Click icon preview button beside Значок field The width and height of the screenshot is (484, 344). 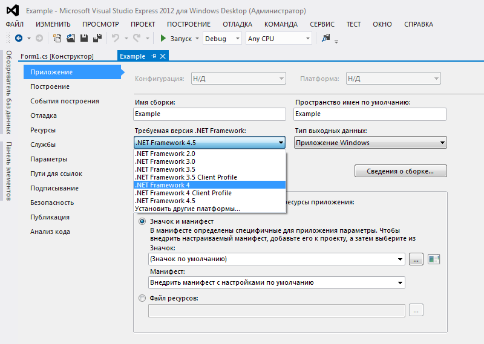coord(433,259)
